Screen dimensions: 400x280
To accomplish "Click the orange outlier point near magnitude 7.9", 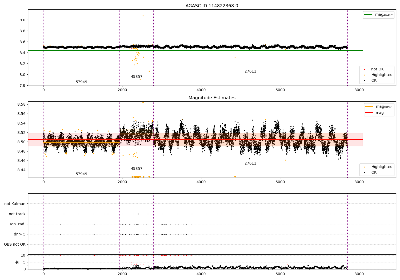I will tap(140, 79).
